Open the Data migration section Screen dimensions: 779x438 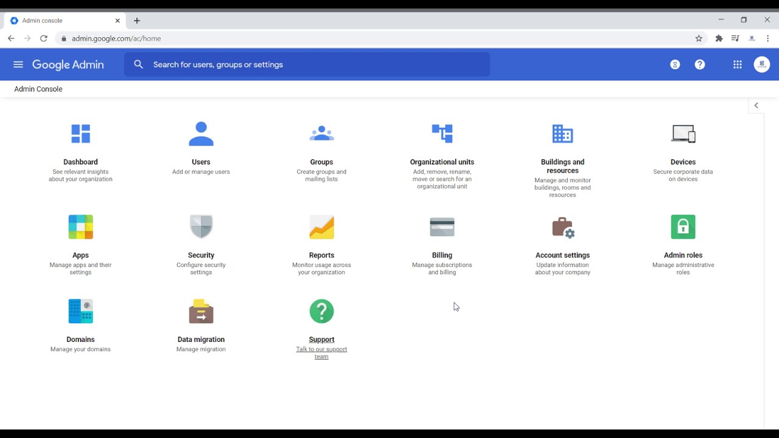coord(201,311)
